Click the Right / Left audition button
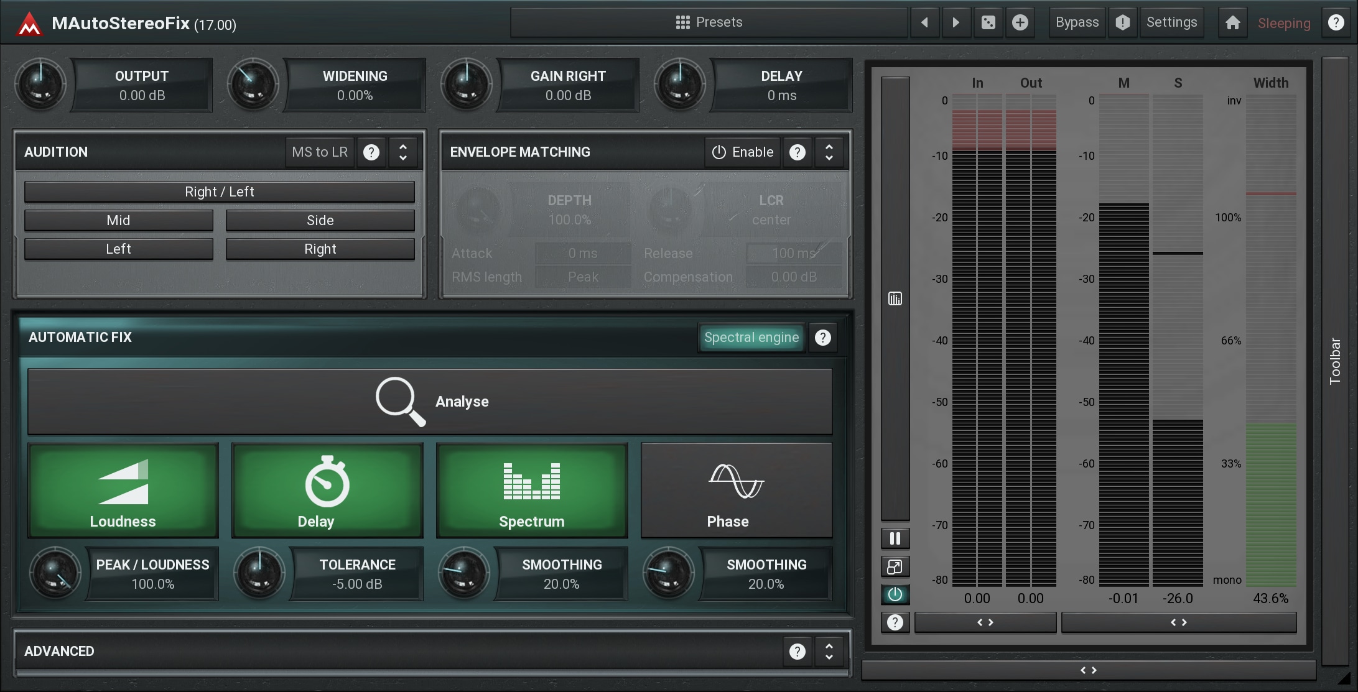1358x692 pixels. 220,192
